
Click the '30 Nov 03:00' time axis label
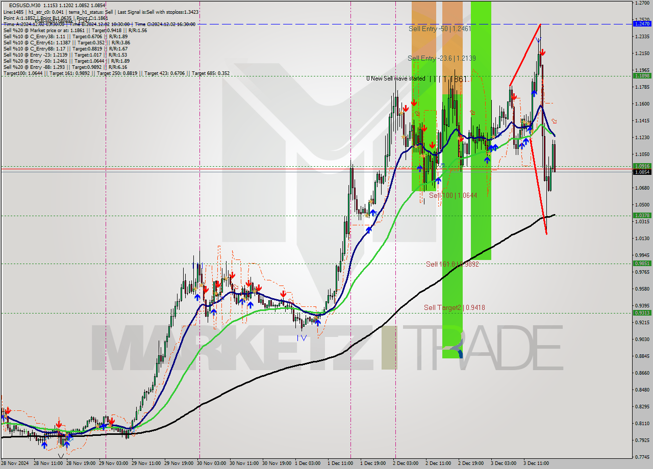click(212, 463)
